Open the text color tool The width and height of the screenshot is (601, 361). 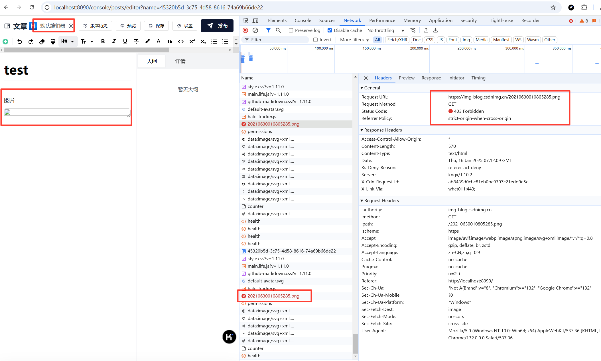click(x=159, y=42)
